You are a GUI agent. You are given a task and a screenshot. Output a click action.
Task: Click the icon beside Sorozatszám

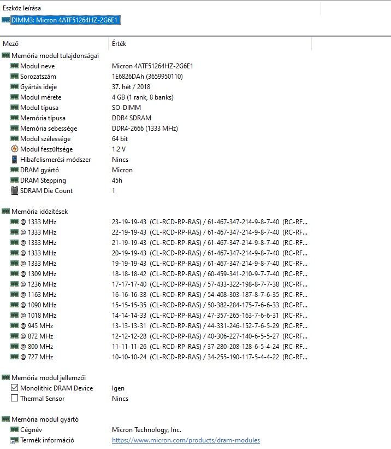click(15, 76)
